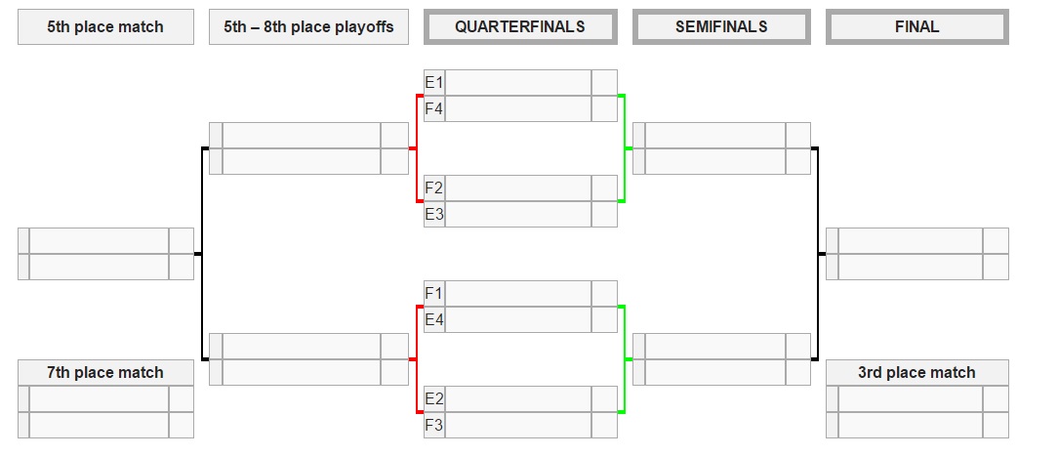Click the top team row of the Final match
The width and height of the screenshot is (1058, 457).
910,241
